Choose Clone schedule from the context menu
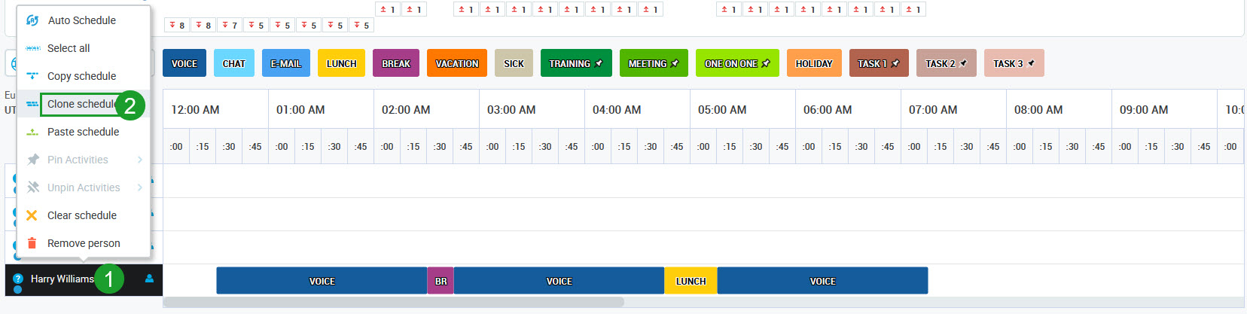1247x314 pixels. (x=81, y=104)
